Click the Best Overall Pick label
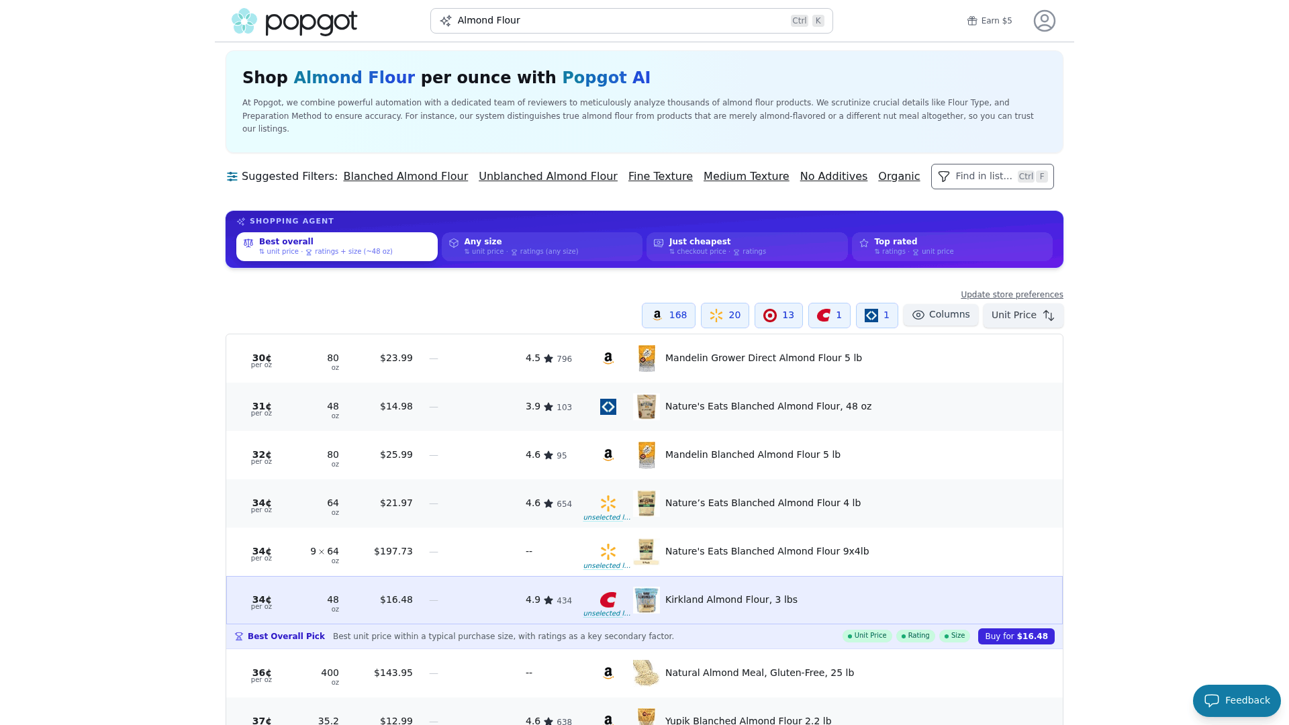 [x=286, y=636]
